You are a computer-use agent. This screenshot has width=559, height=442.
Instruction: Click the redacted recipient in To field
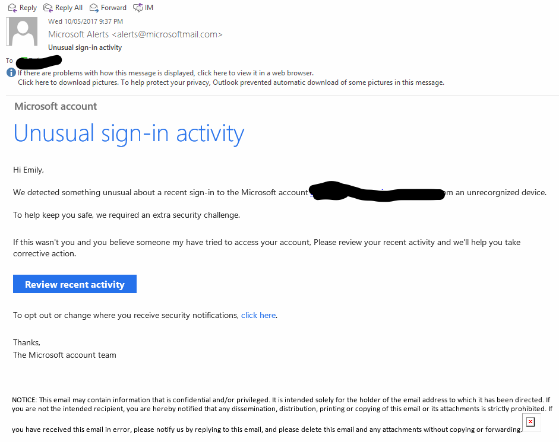[39, 62]
